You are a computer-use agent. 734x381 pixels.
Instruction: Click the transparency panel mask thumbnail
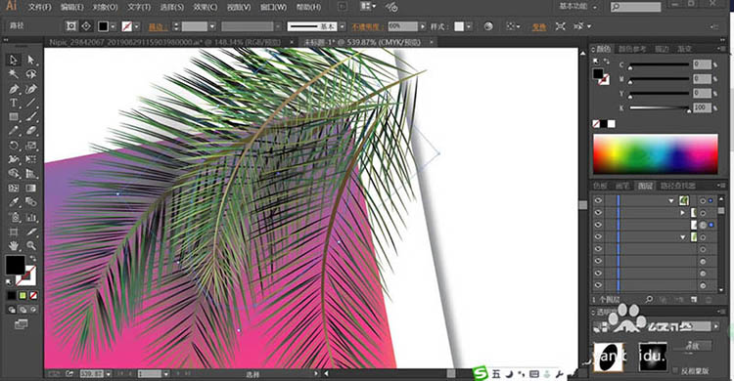tap(653, 357)
